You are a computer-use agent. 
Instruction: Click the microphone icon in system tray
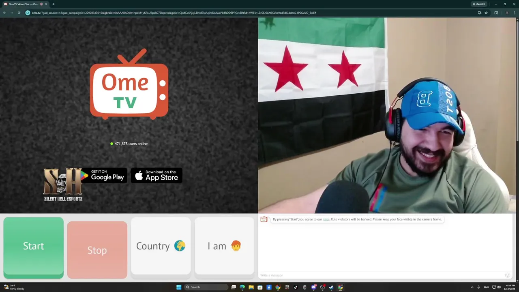479,287
